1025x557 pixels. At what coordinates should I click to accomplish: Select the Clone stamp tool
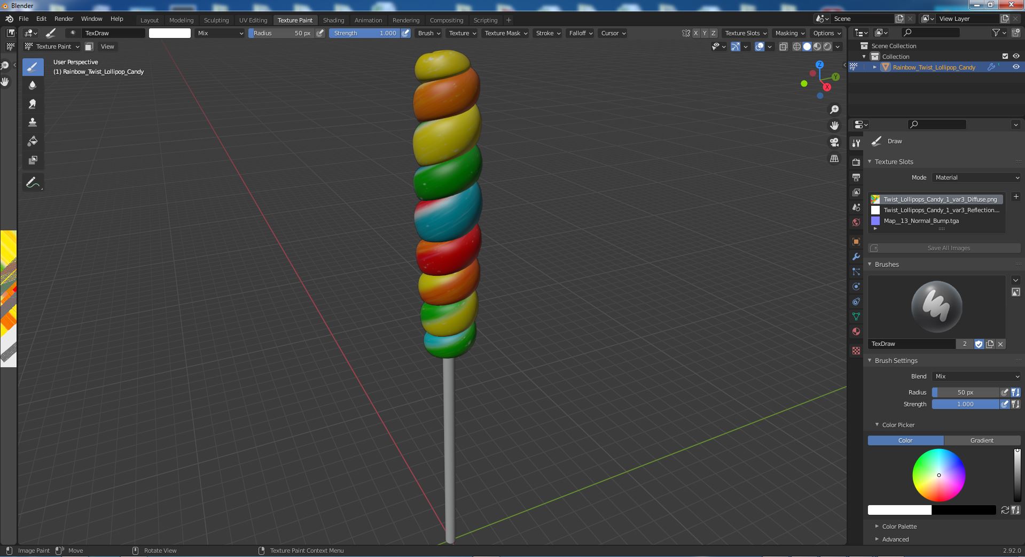[33, 123]
